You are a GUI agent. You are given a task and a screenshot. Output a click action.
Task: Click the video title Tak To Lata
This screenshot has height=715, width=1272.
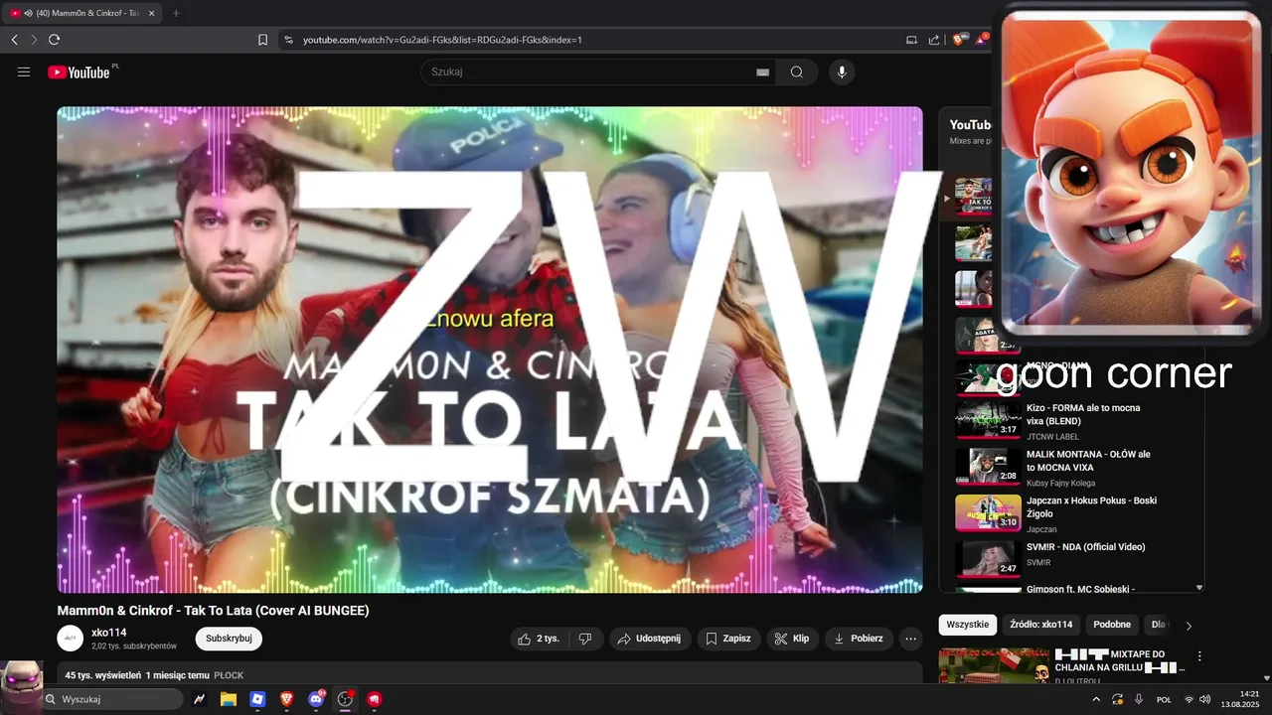[x=213, y=610]
